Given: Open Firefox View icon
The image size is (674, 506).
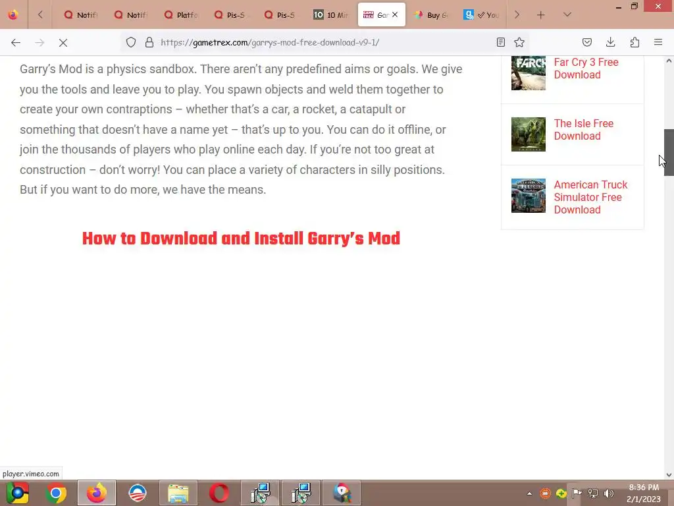Looking at the screenshot, I should 13,15.
